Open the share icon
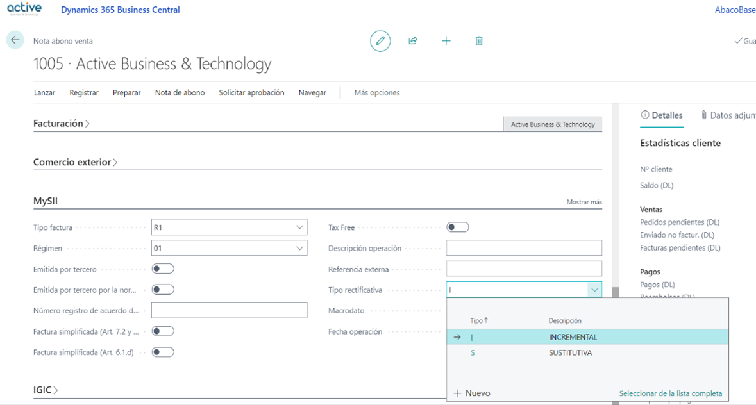The height and width of the screenshot is (405, 756). tap(413, 41)
